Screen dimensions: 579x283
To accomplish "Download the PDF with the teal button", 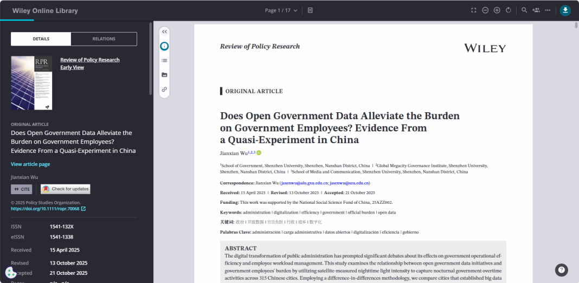I will (x=565, y=10).
